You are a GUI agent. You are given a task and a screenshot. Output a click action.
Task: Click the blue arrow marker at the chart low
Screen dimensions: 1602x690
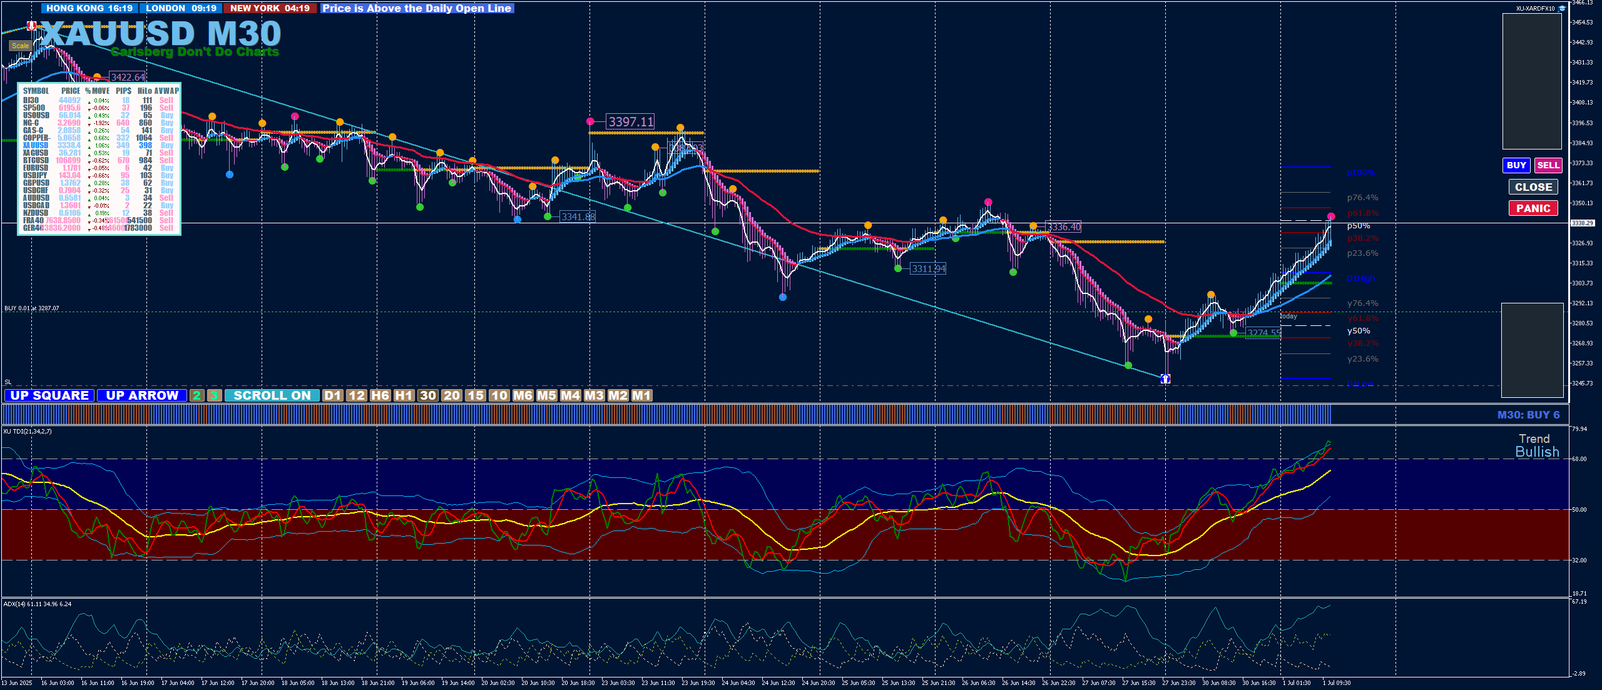pos(1165,378)
